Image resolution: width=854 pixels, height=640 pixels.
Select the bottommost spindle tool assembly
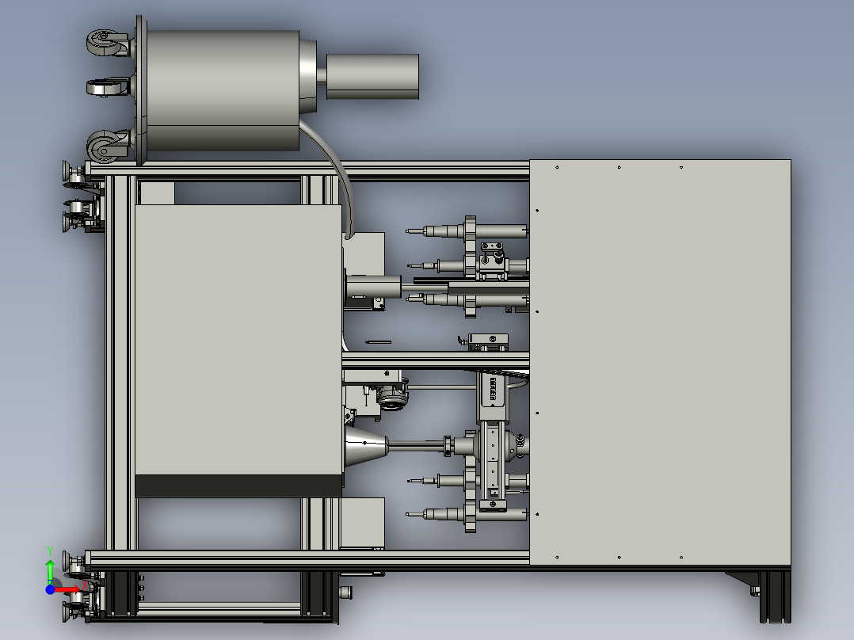[467, 514]
